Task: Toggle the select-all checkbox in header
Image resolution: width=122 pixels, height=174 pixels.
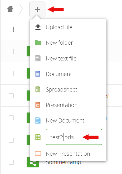Action: click(11, 29)
